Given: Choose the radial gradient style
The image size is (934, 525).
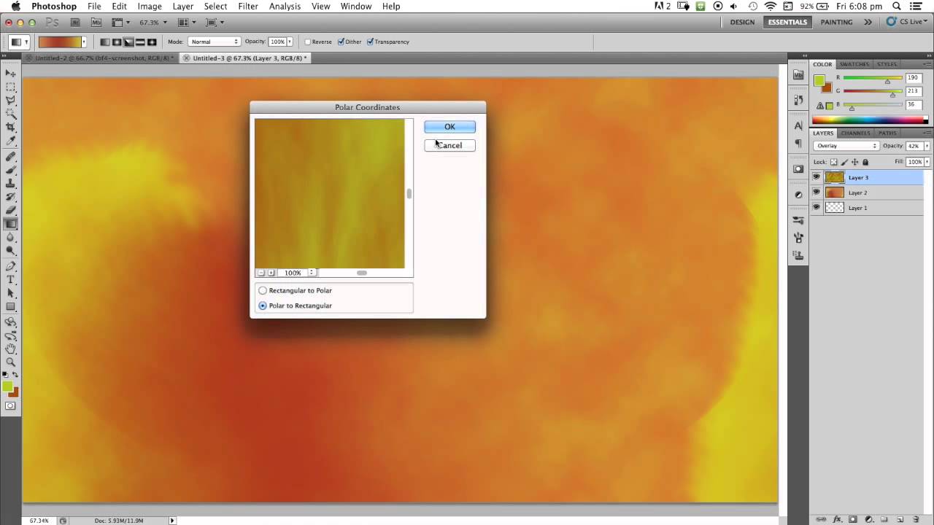Looking at the screenshot, I should click(x=117, y=42).
